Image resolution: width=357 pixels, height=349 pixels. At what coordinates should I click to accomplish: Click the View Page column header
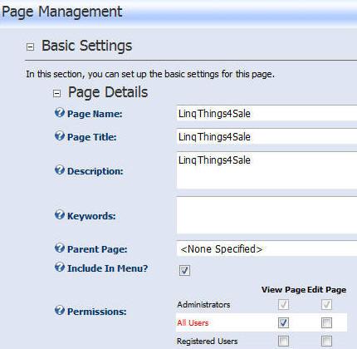283,290
